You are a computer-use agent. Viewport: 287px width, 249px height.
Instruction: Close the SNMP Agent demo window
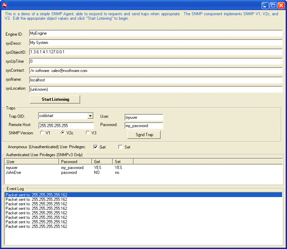point(281,6)
